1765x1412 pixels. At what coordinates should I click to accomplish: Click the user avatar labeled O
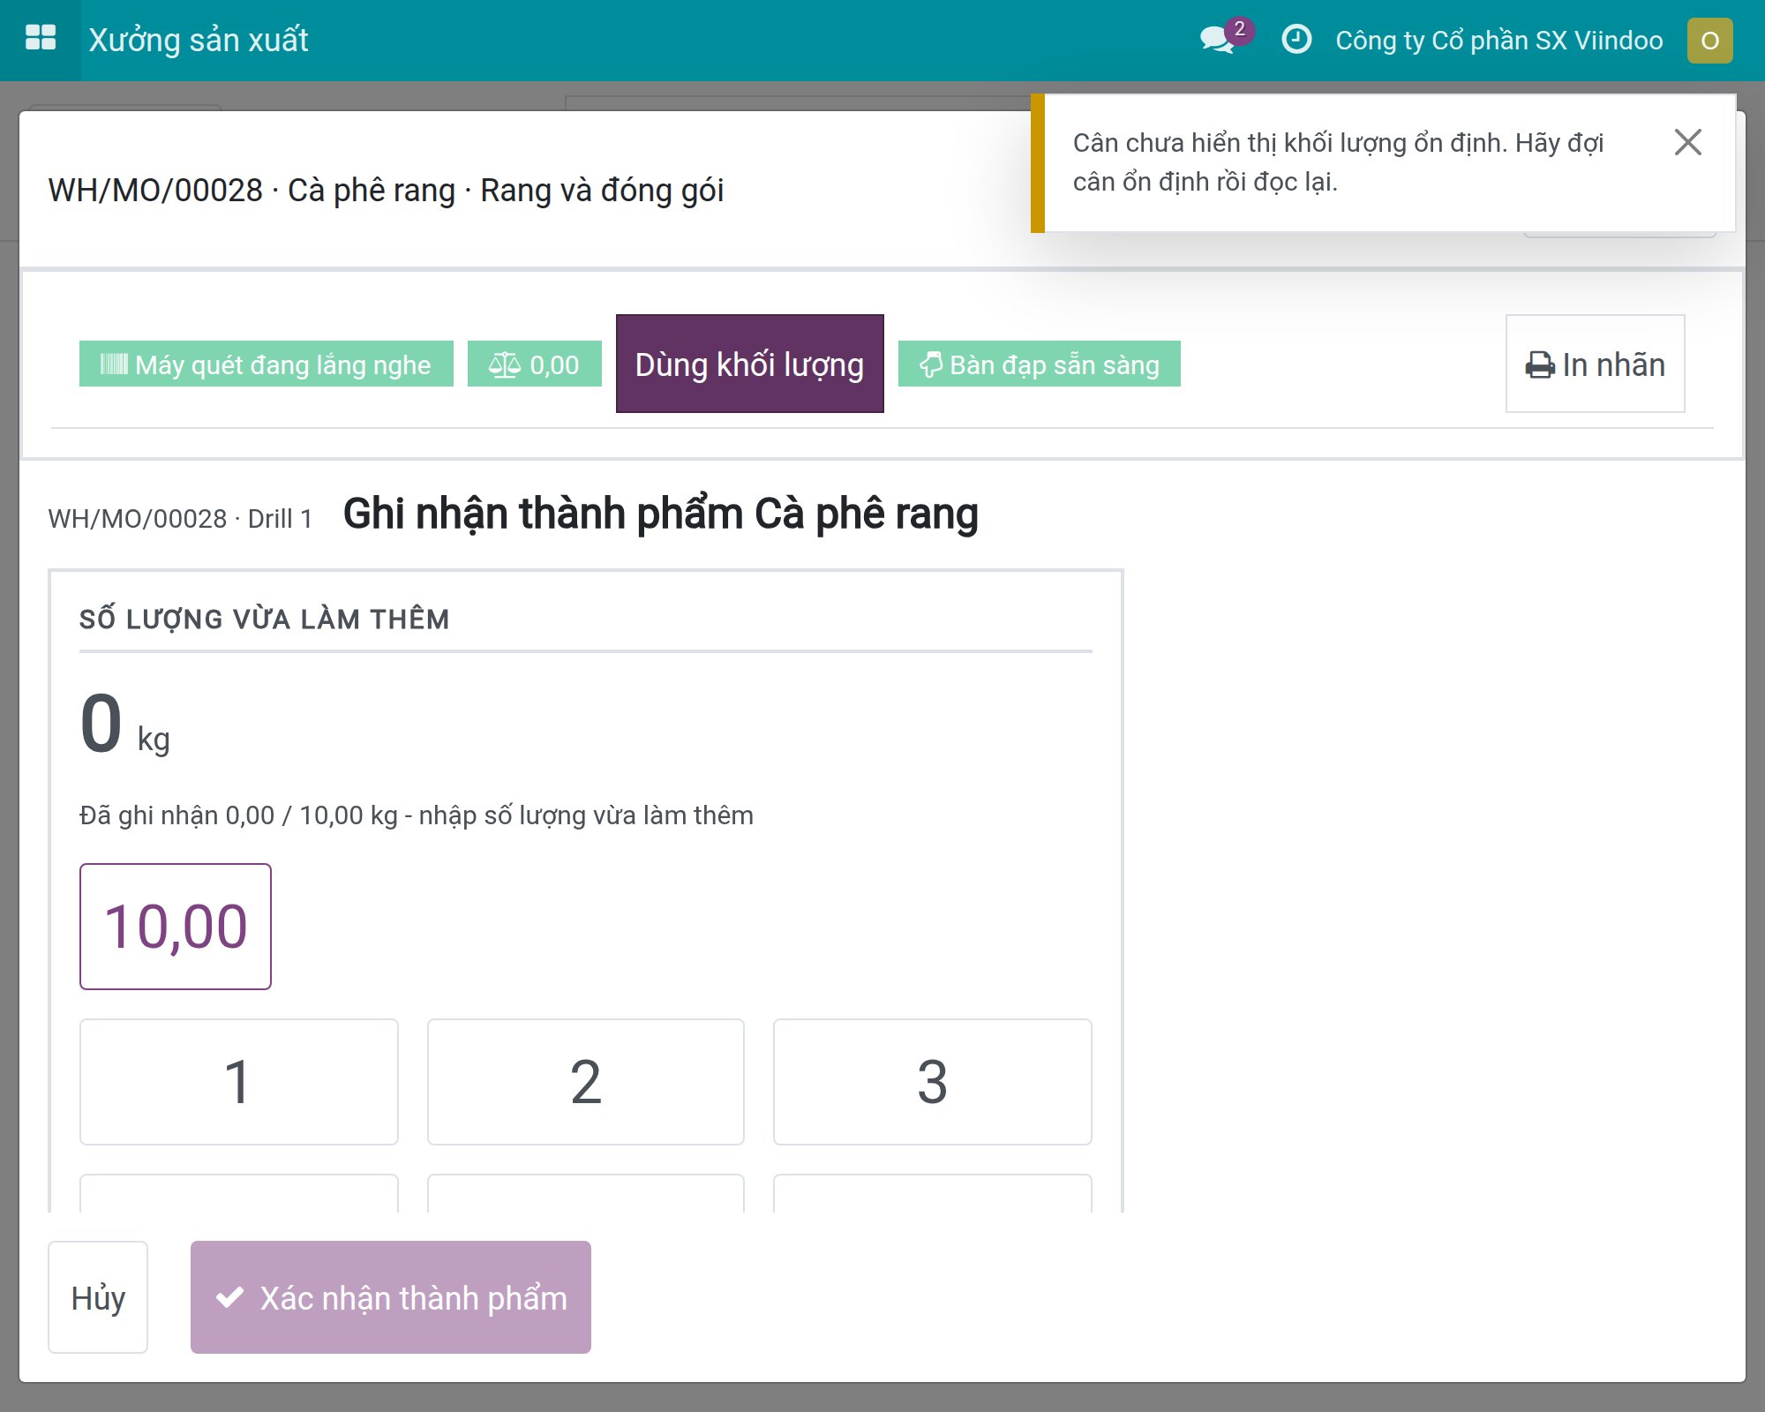click(1709, 41)
